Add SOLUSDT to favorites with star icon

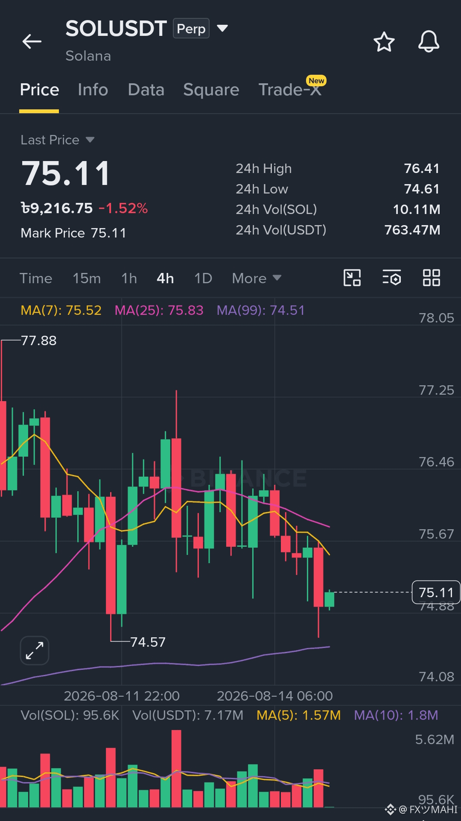click(x=384, y=42)
